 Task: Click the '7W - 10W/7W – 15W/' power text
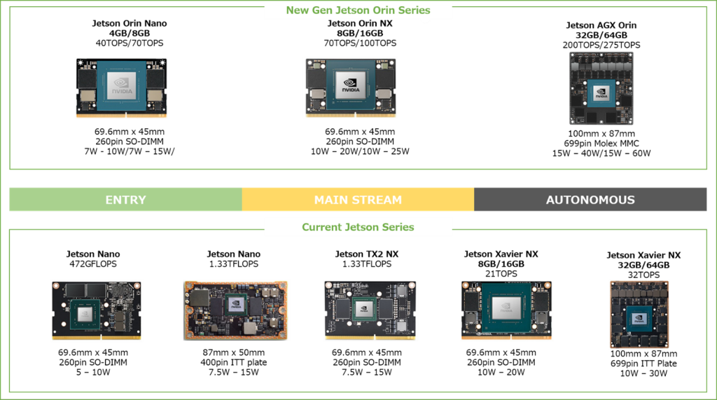point(130,151)
